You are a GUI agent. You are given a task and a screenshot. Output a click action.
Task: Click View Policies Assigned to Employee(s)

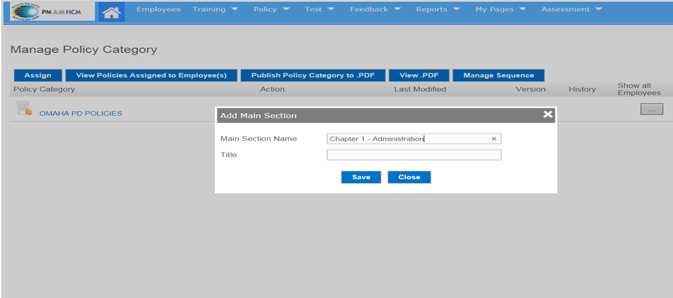[151, 75]
